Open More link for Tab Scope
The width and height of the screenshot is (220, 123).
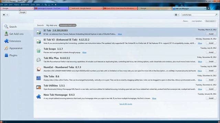84,53
